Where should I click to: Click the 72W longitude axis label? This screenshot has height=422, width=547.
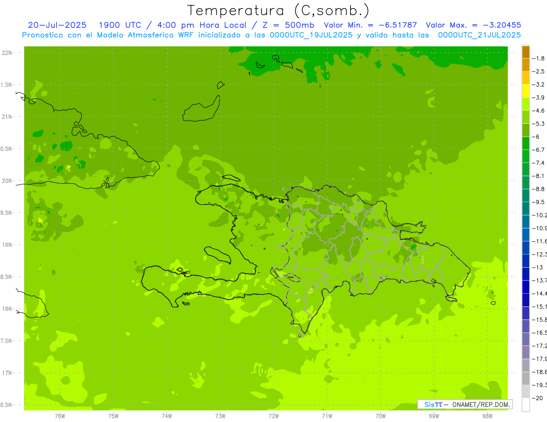(274, 416)
